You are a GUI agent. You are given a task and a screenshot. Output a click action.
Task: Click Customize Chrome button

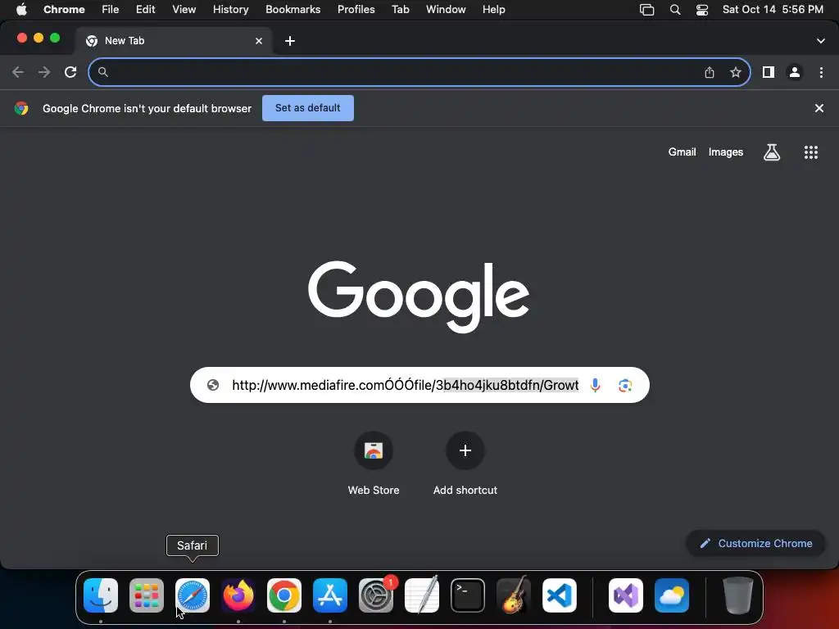click(x=756, y=544)
